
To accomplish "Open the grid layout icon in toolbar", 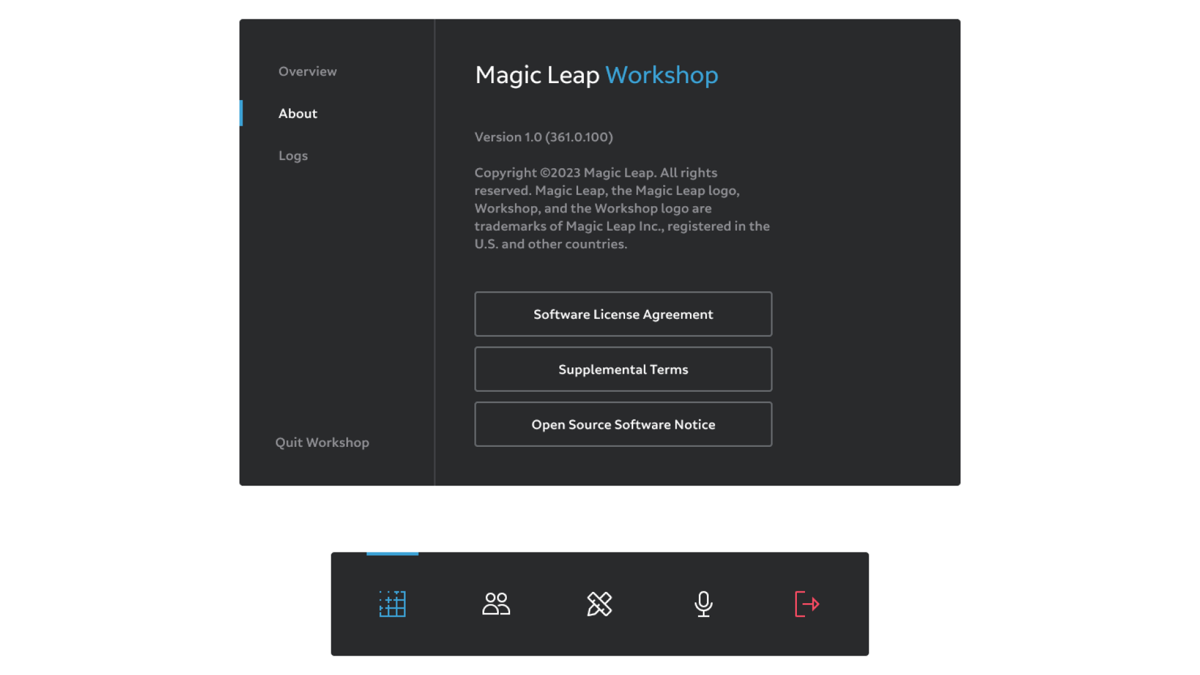I will 392,604.
